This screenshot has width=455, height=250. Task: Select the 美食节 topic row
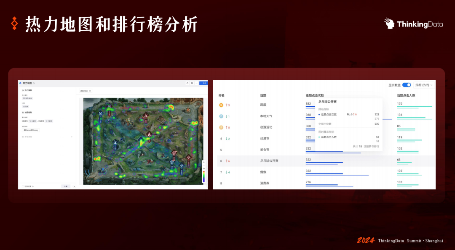coord(326,150)
